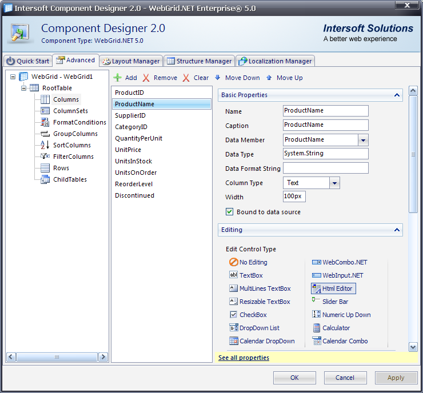The height and width of the screenshot is (393, 423).
Task: Select QuantityPerUnit in the column list
Action: [162, 138]
